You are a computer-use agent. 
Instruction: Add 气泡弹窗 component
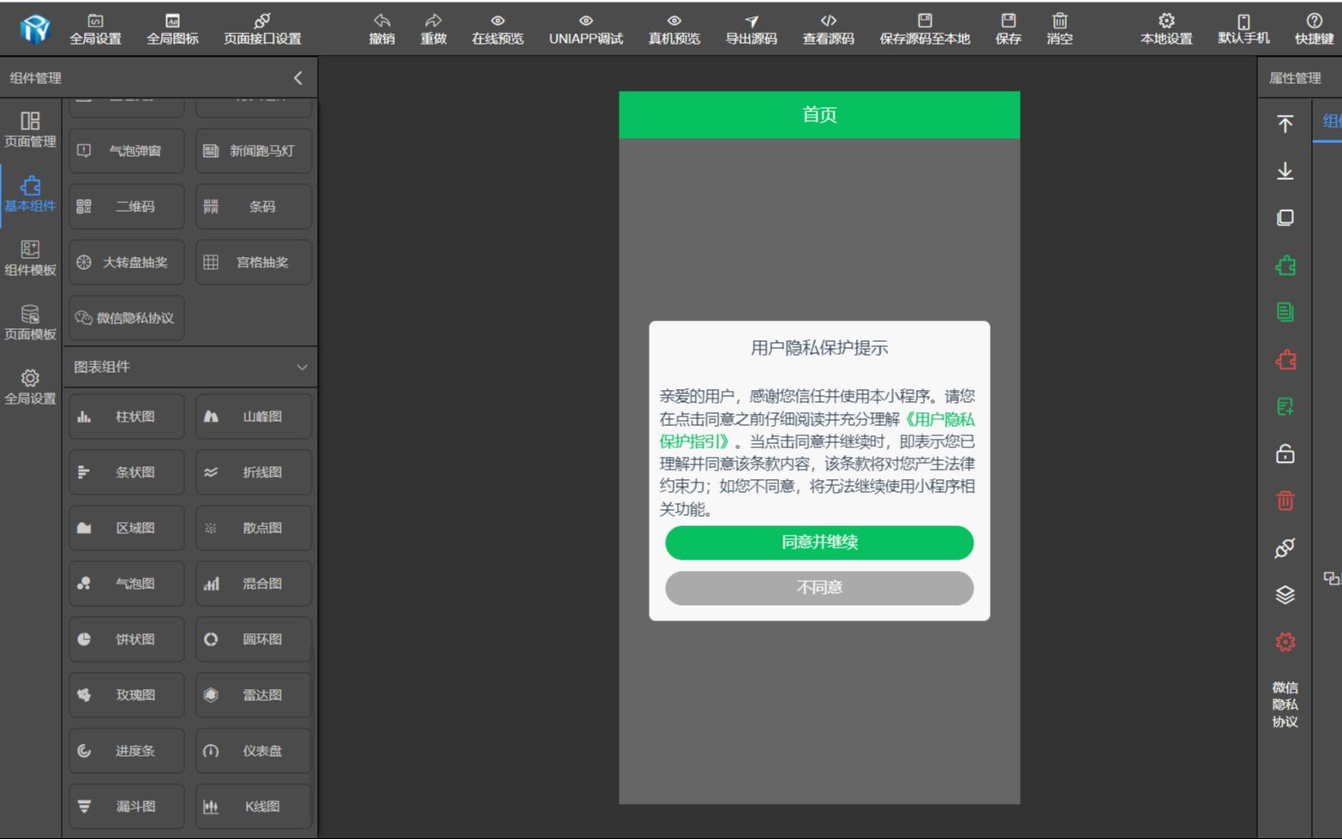(x=127, y=151)
